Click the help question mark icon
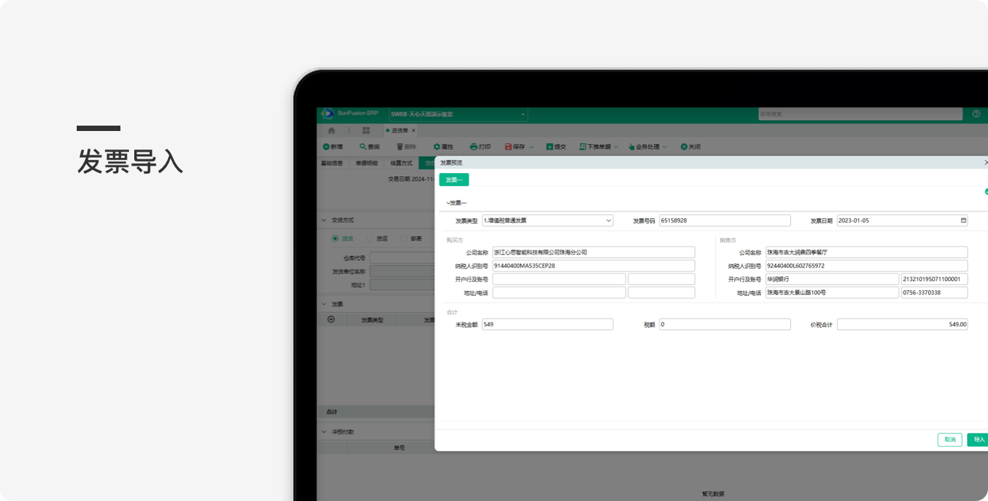This screenshot has height=501, width=988. point(976,114)
